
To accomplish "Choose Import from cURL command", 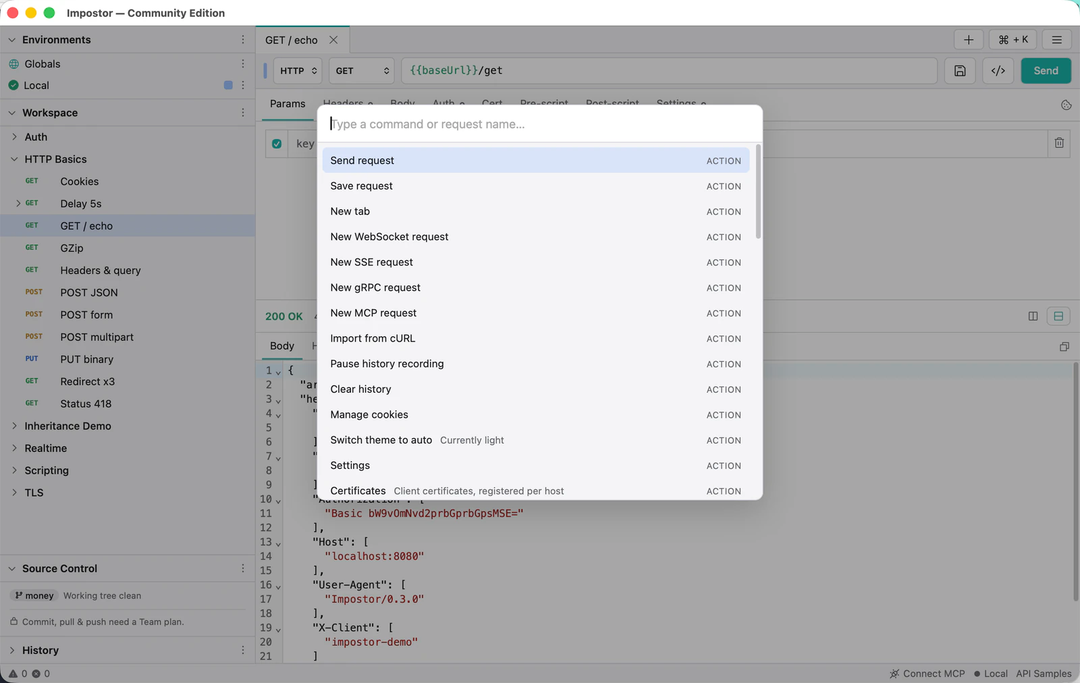I will (536, 338).
